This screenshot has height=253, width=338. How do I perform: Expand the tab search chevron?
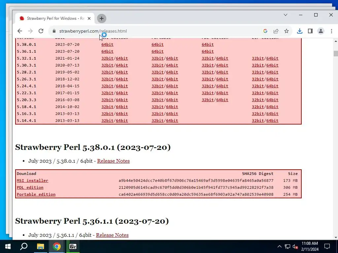(286, 15)
